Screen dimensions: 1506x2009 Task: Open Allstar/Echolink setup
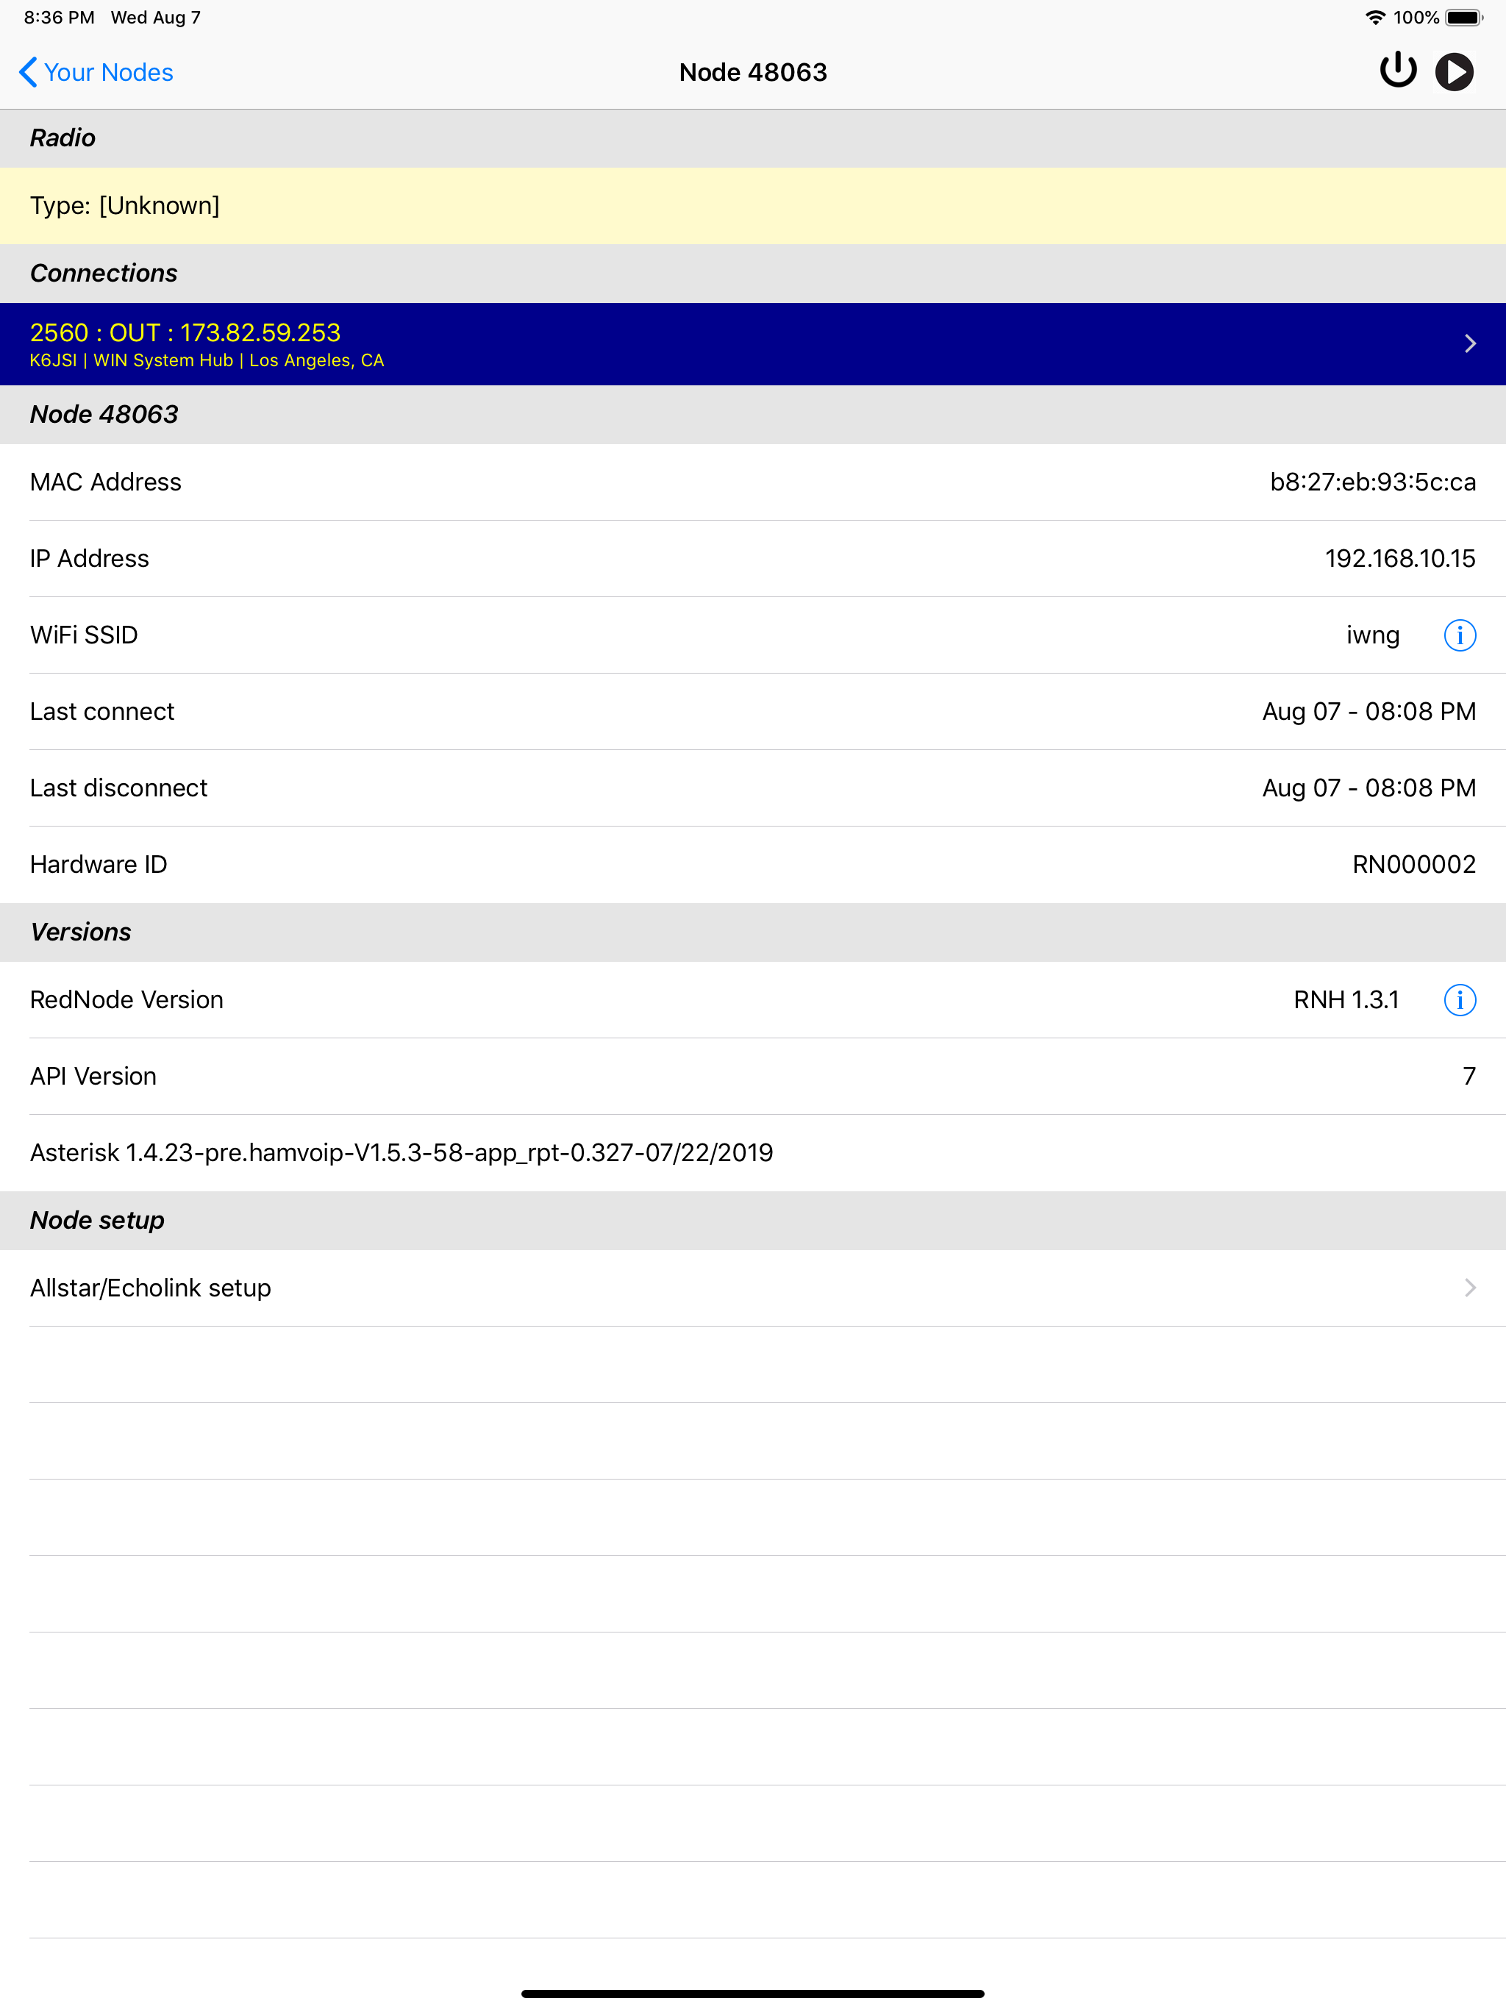coord(753,1288)
